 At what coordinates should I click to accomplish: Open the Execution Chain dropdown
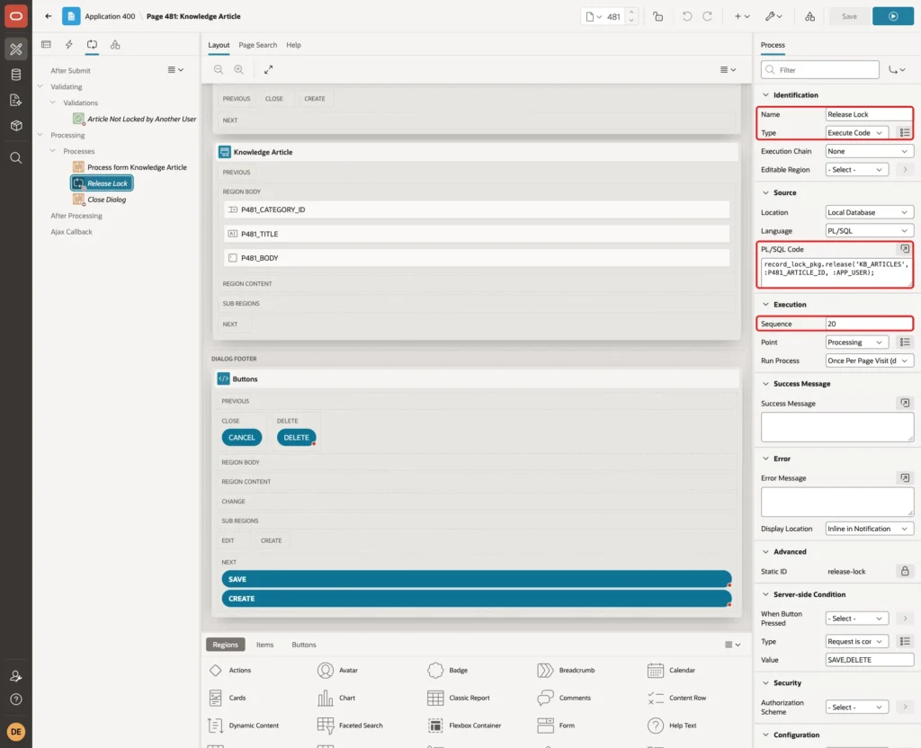[x=869, y=151]
